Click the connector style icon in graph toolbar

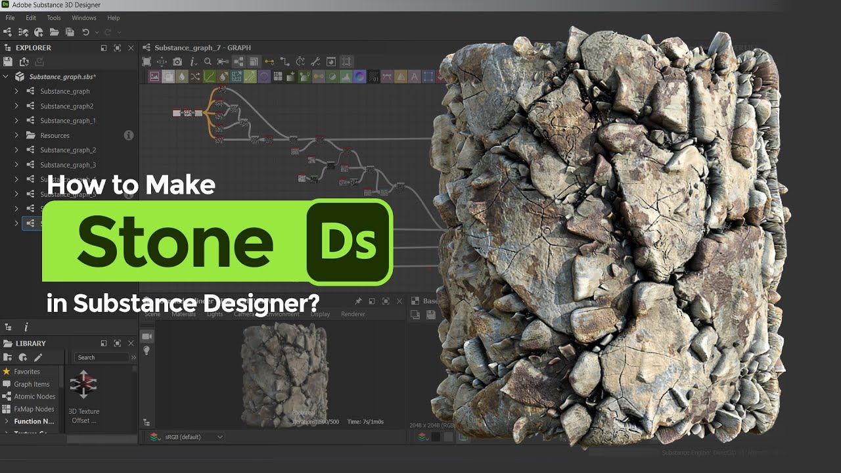284,62
